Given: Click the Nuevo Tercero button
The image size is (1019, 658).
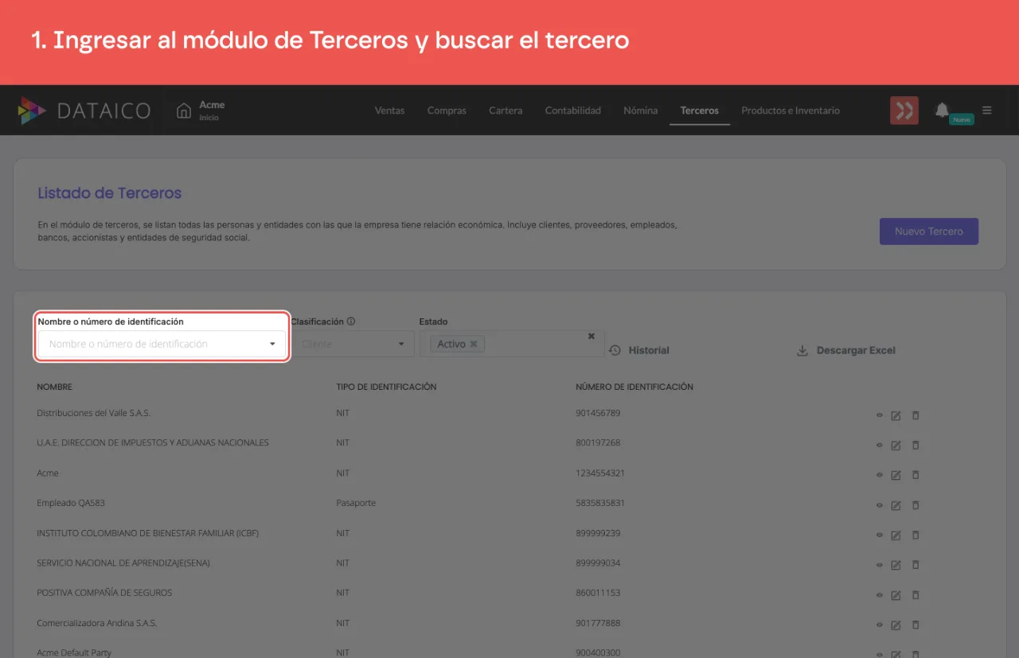Looking at the screenshot, I should (x=929, y=232).
